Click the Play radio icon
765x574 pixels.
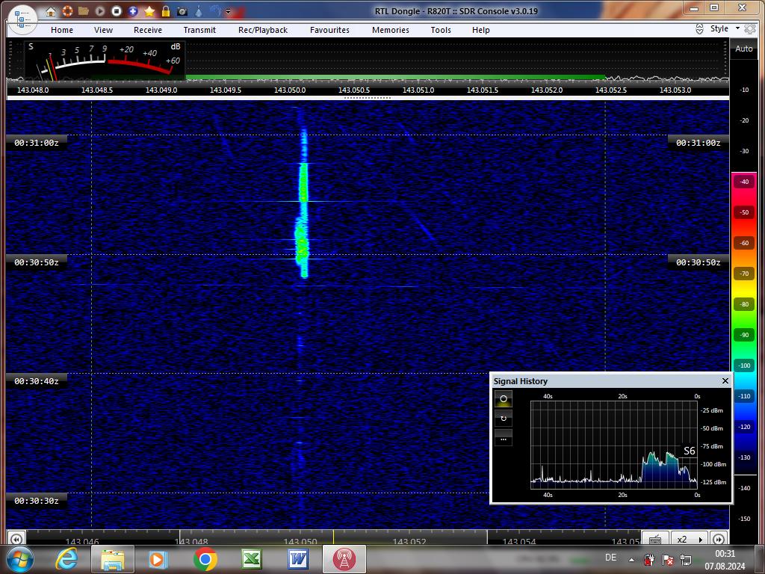100,10
